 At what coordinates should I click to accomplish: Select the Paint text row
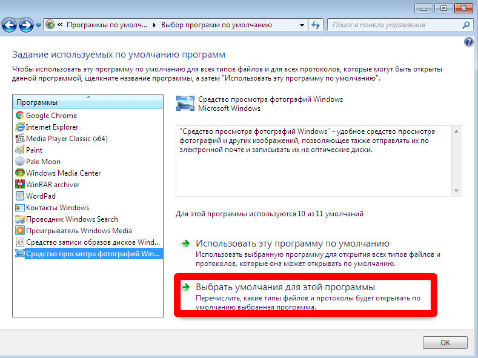[x=34, y=150]
